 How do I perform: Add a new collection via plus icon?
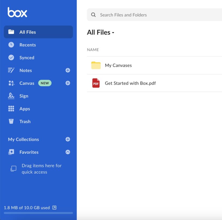click(x=68, y=139)
